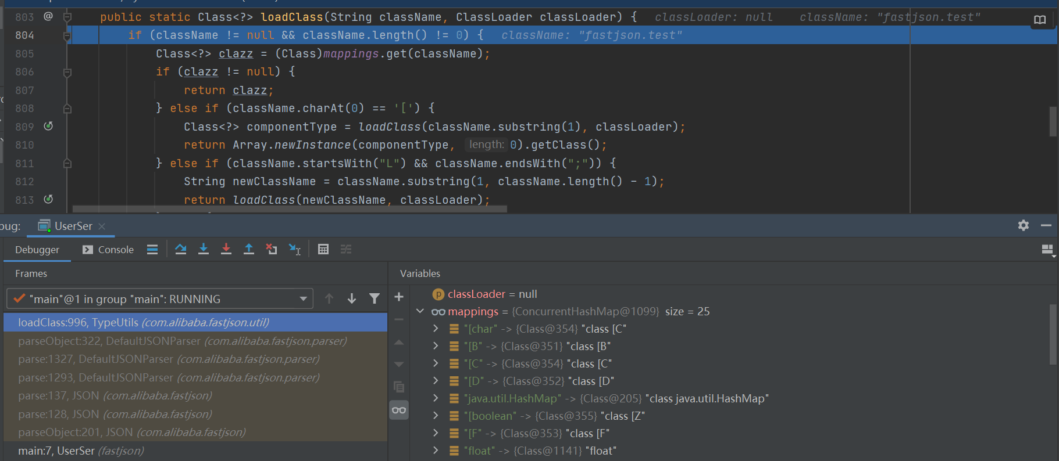Click the duplicate watch copy icon

point(399,387)
